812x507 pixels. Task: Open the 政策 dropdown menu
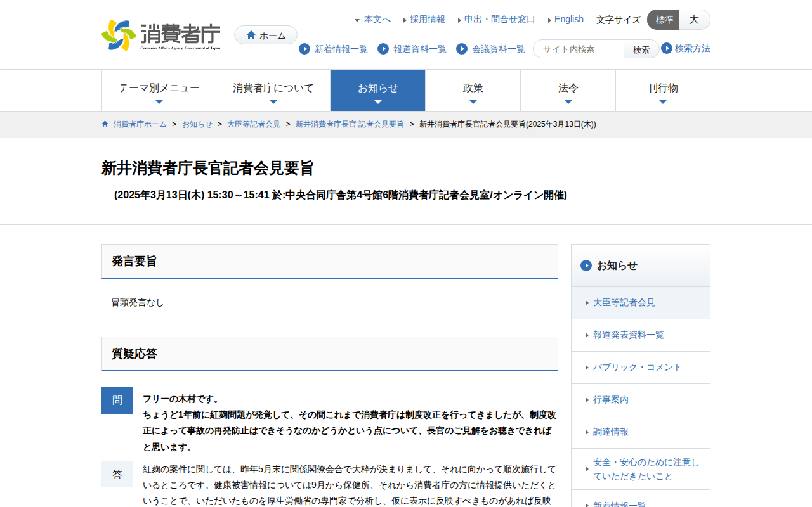[x=473, y=90]
